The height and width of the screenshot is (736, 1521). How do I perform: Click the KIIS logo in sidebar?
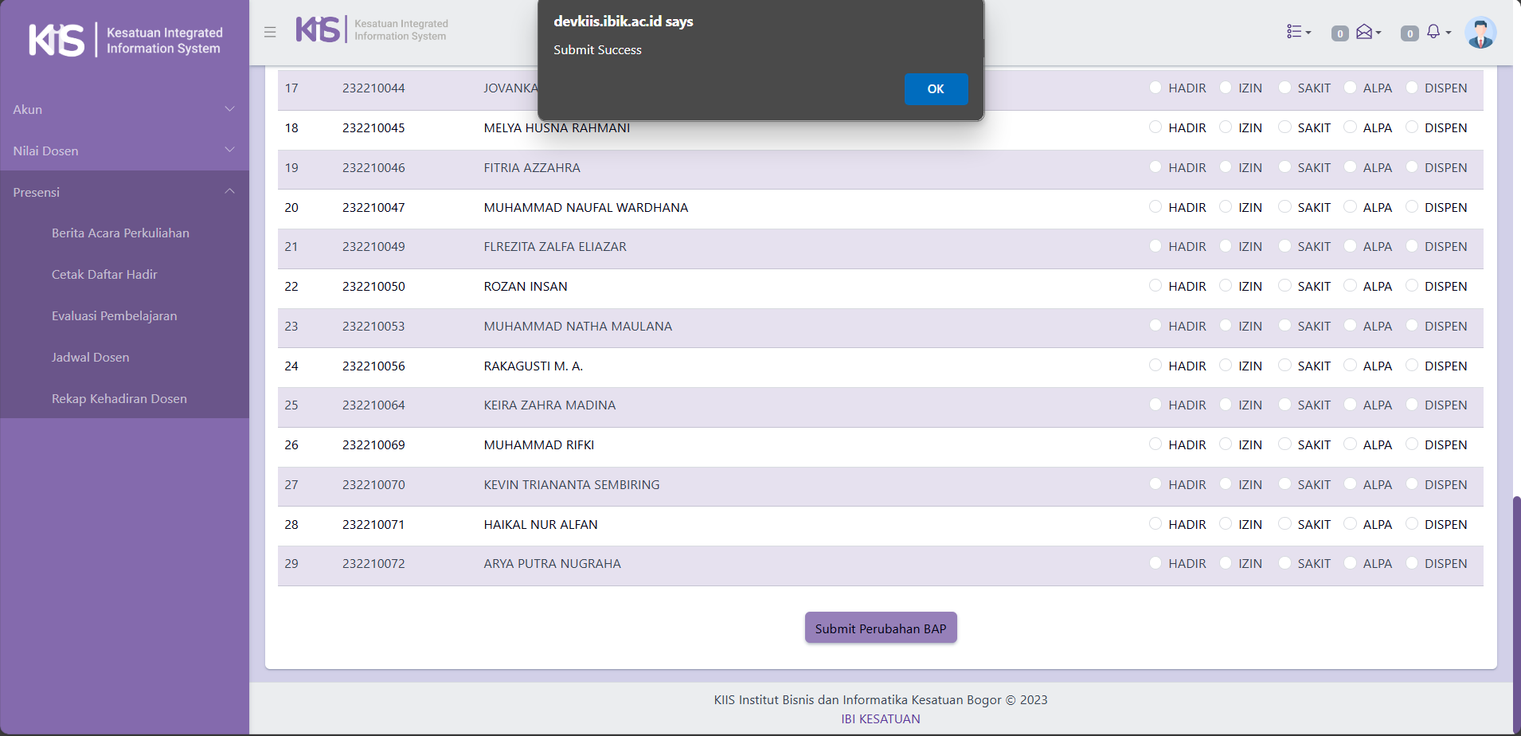click(x=57, y=40)
